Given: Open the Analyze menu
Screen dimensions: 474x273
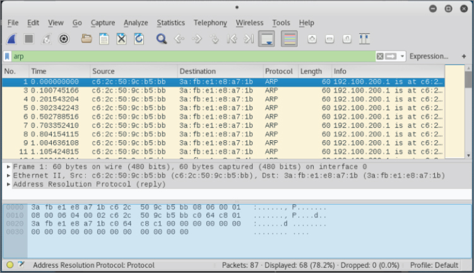Looking at the screenshot, I should coord(136,23).
